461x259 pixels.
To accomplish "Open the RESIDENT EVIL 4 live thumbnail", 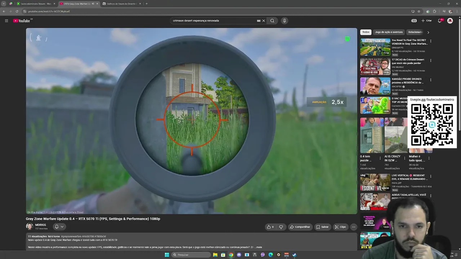I will pyautogui.click(x=375, y=182).
